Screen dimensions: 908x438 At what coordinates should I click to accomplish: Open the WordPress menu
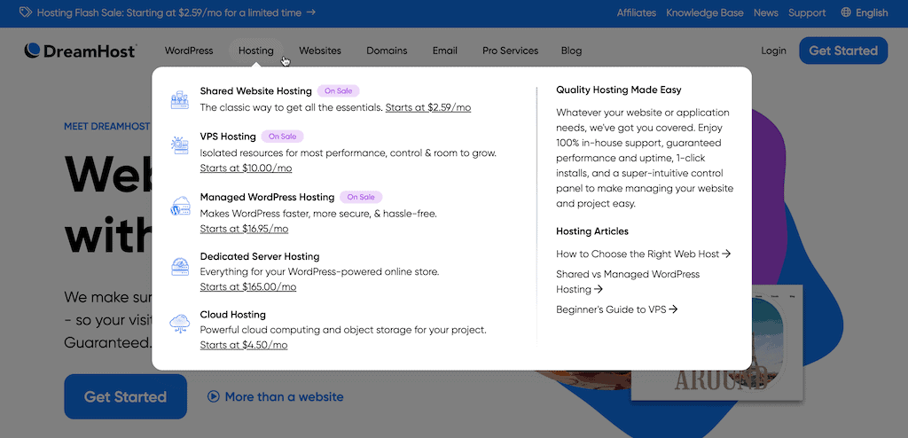(x=189, y=51)
